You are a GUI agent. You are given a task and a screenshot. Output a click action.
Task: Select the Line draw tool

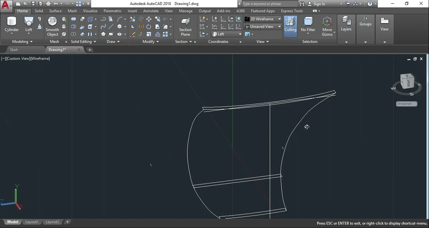[111, 27]
